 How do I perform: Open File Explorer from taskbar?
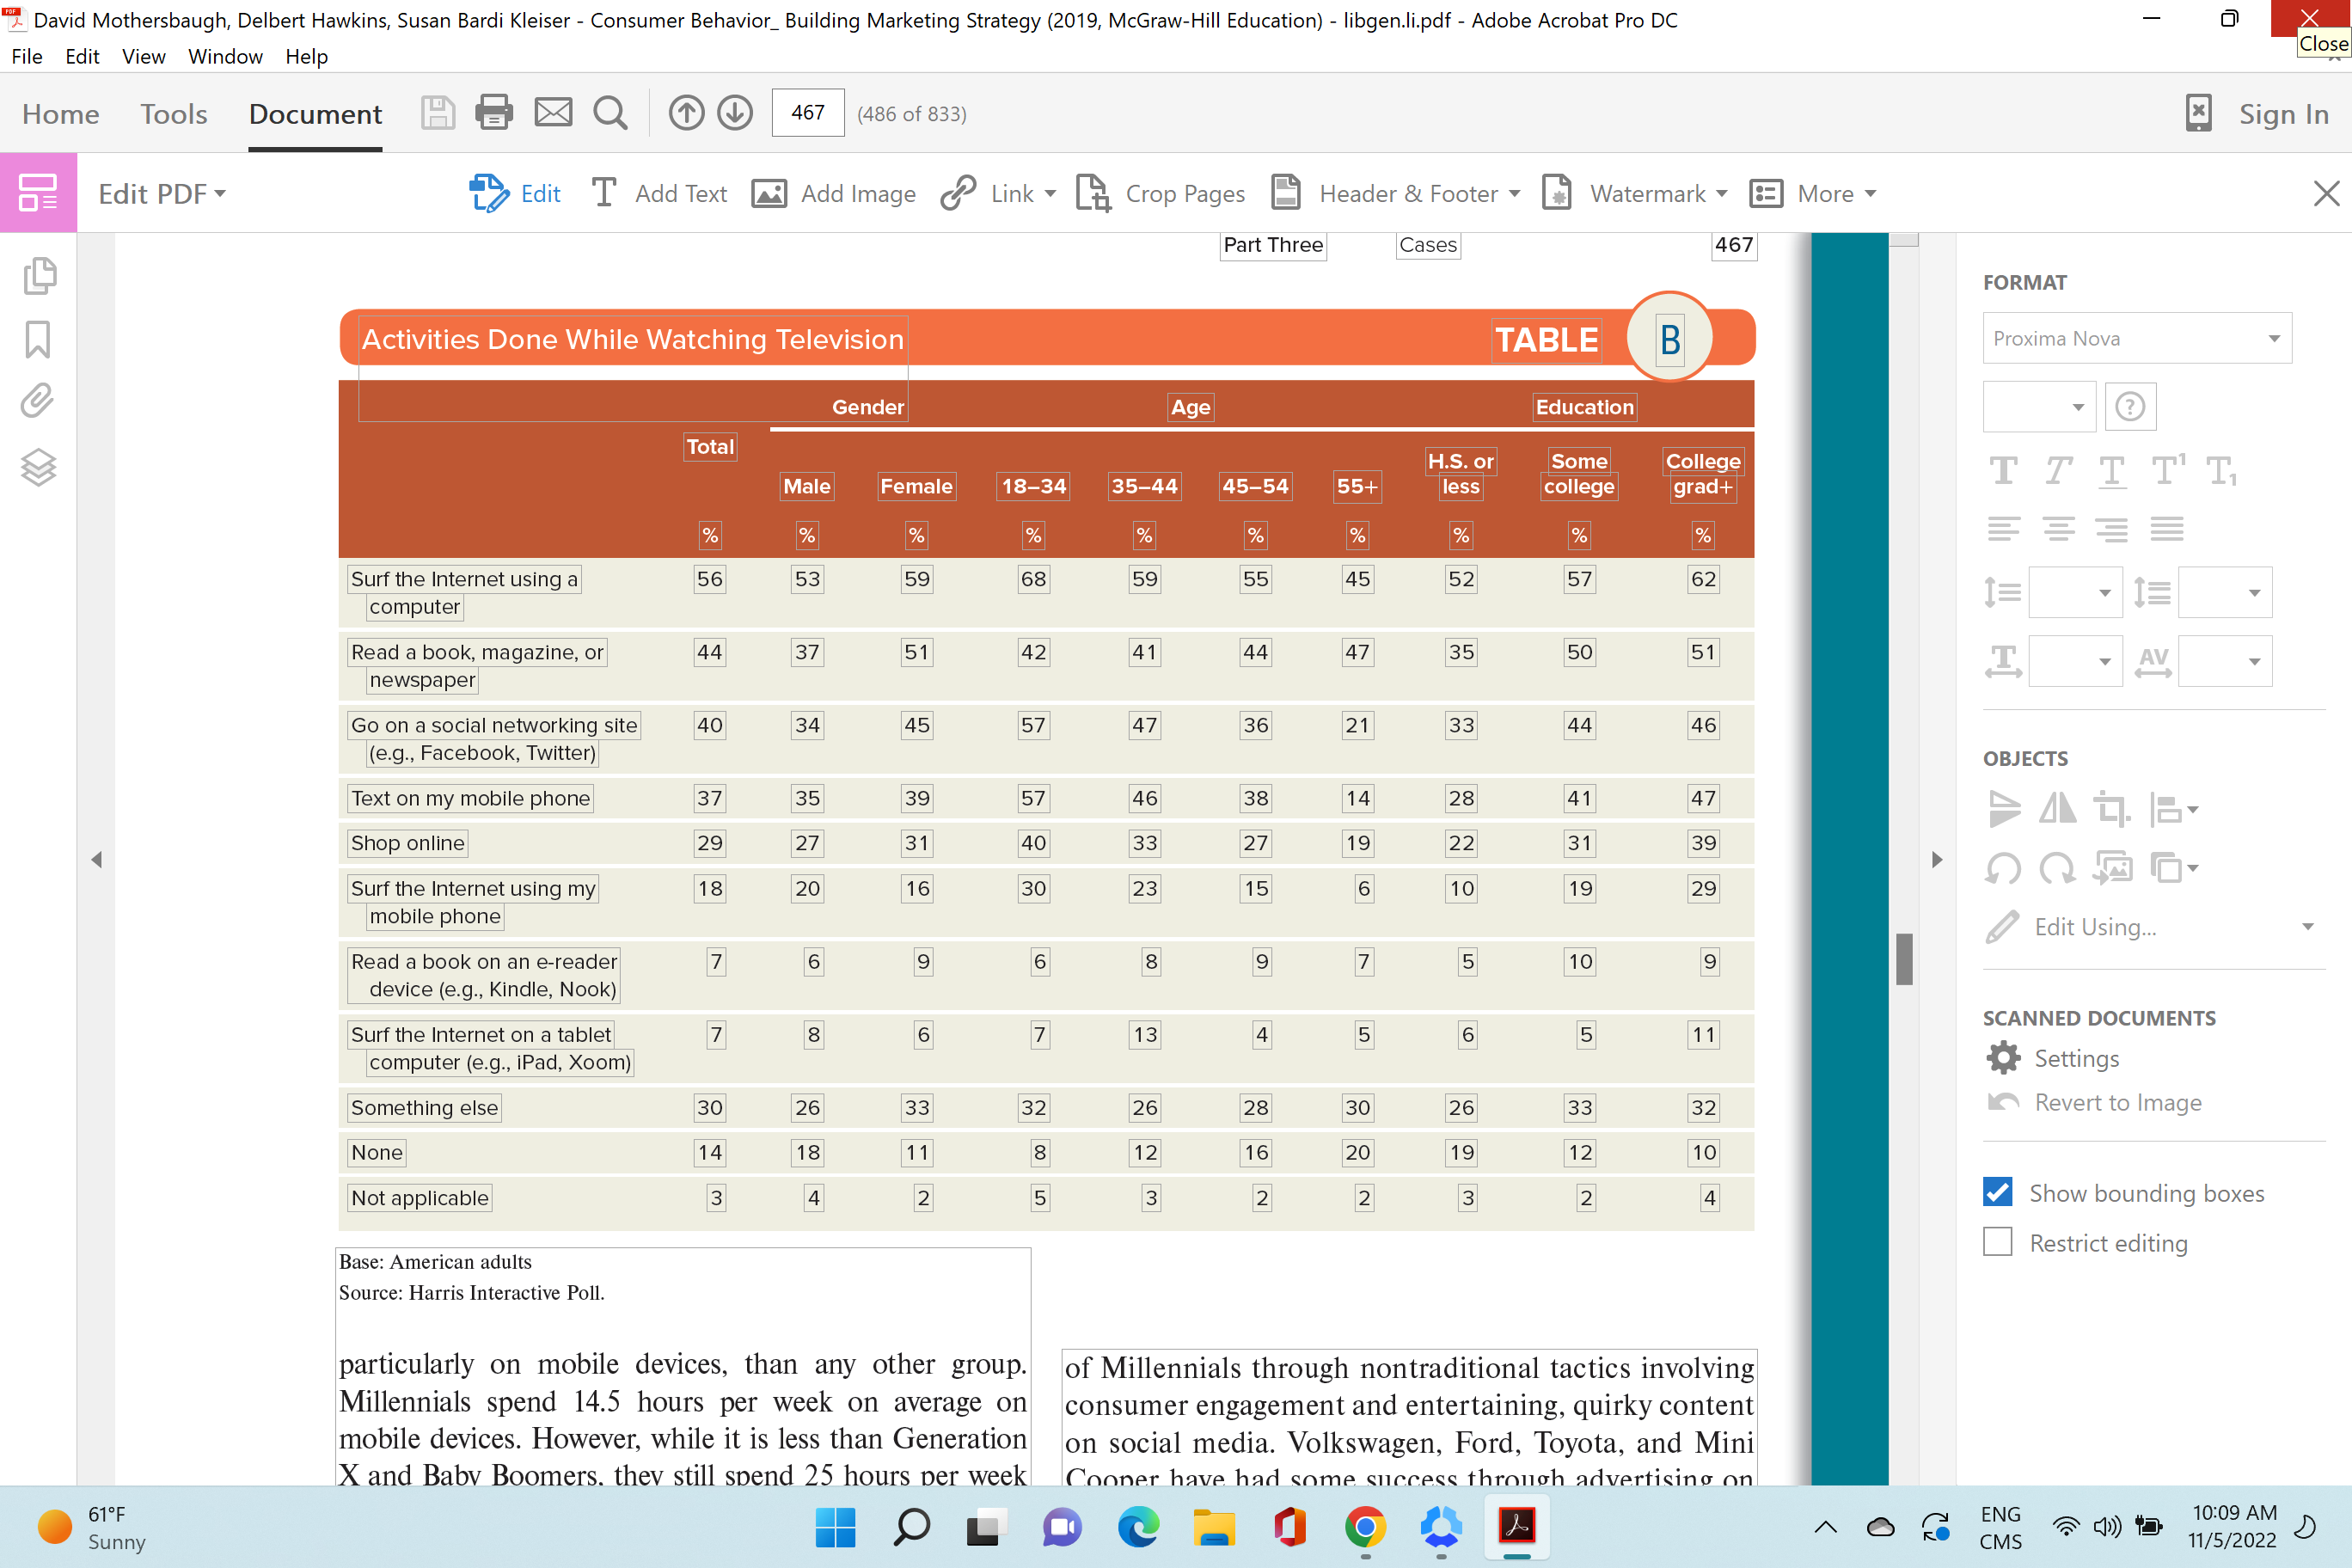(1213, 1527)
